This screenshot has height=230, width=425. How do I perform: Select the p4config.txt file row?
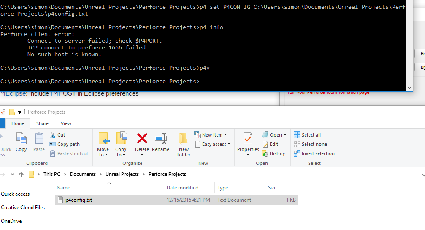click(176, 200)
